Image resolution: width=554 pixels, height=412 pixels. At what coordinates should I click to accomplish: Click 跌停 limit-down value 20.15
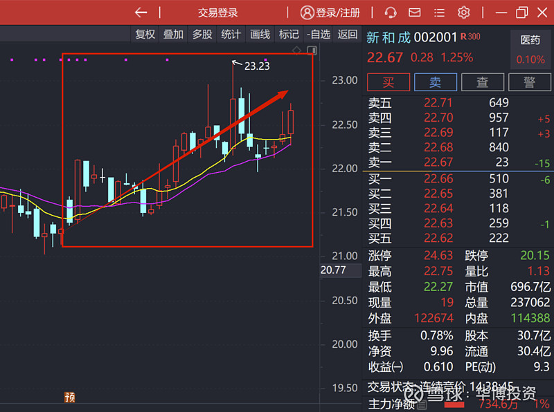pyautogui.click(x=535, y=255)
